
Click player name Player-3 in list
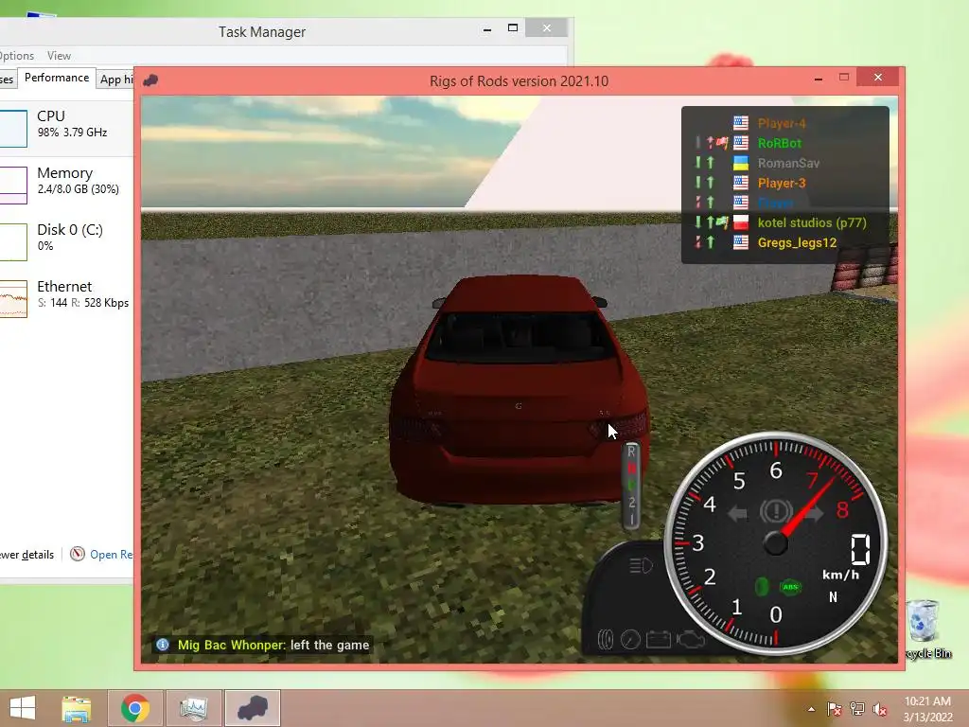pos(782,183)
